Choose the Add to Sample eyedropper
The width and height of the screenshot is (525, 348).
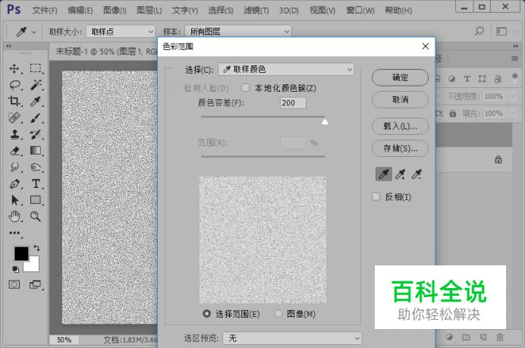(400, 174)
